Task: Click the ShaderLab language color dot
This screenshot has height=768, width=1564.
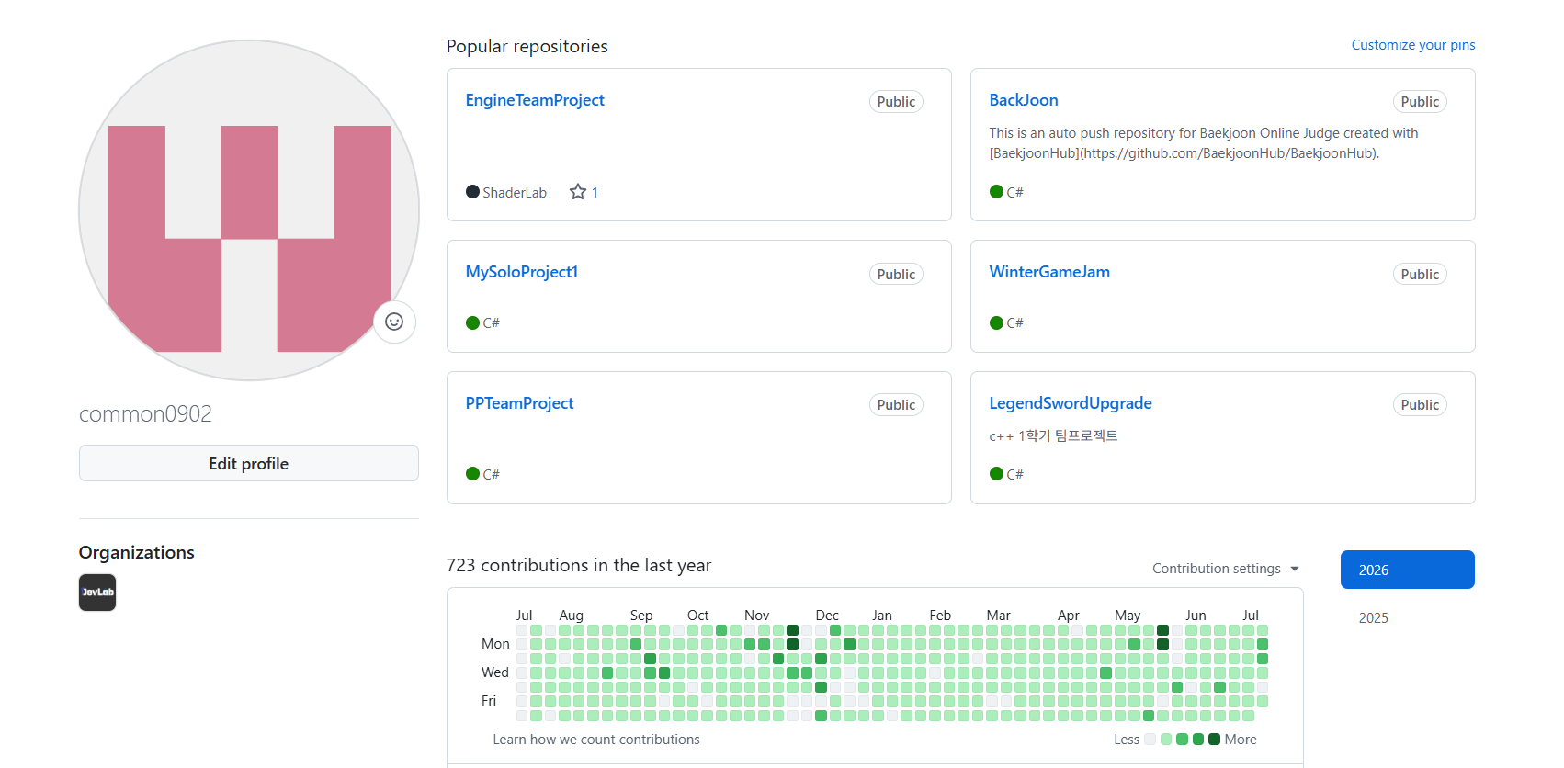Action: (x=472, y=192)
